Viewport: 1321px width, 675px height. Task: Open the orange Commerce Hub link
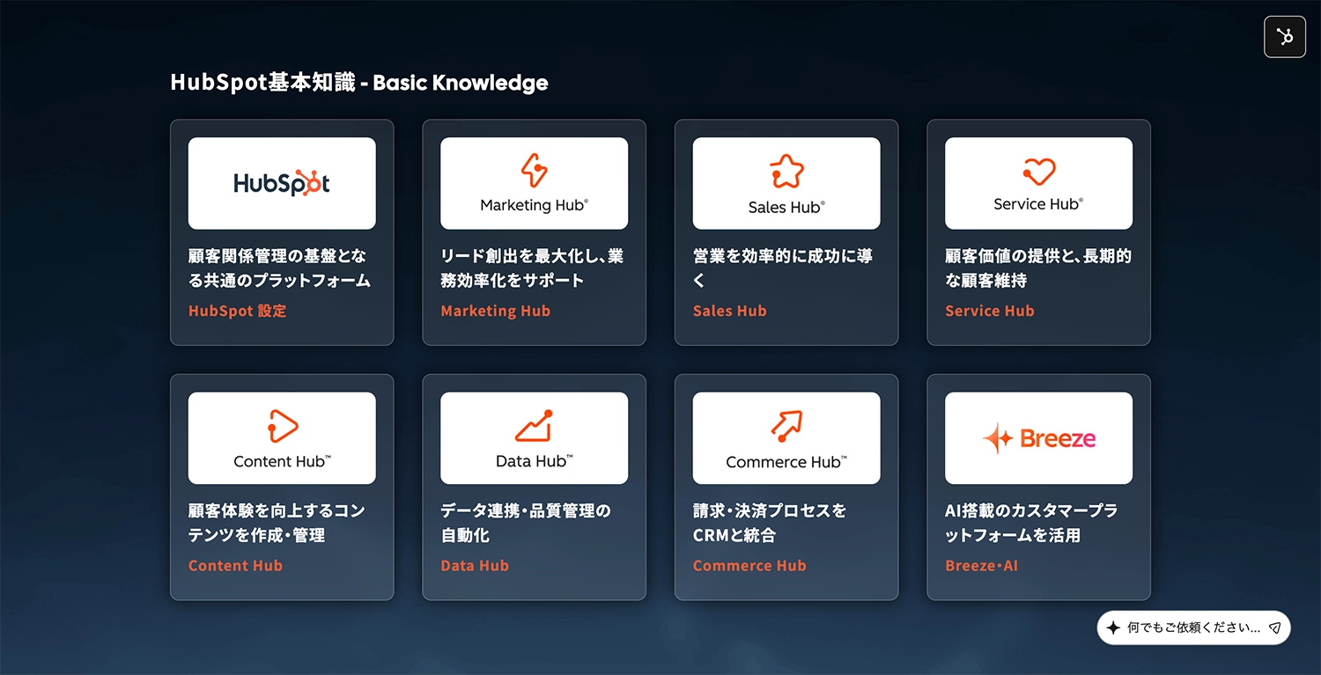click(749, 566)
